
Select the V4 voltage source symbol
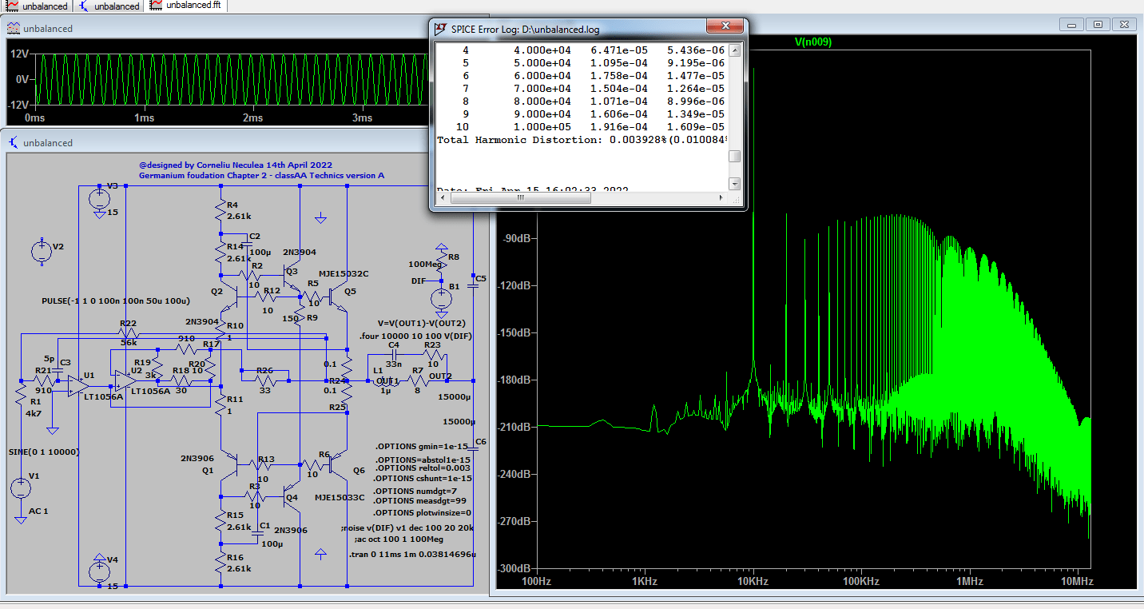click(99, 571)
